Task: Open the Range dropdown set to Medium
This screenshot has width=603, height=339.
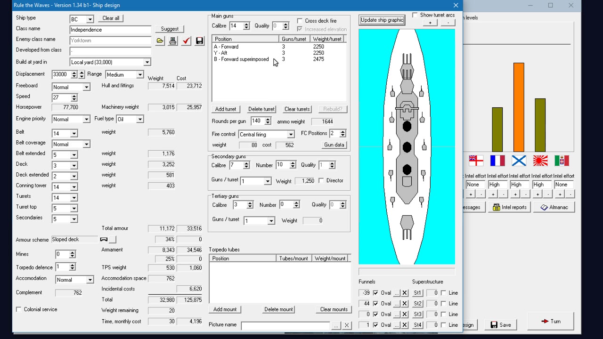Action: tap(139, 75)
